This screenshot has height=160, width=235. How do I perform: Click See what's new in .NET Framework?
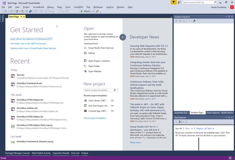coord(28,43)
